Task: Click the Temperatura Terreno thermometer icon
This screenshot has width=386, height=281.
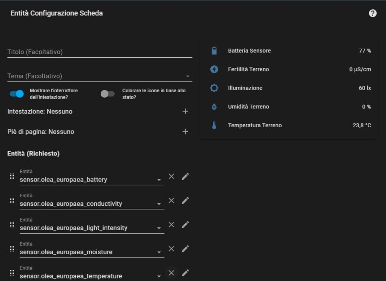Action: tap(214, 126)
